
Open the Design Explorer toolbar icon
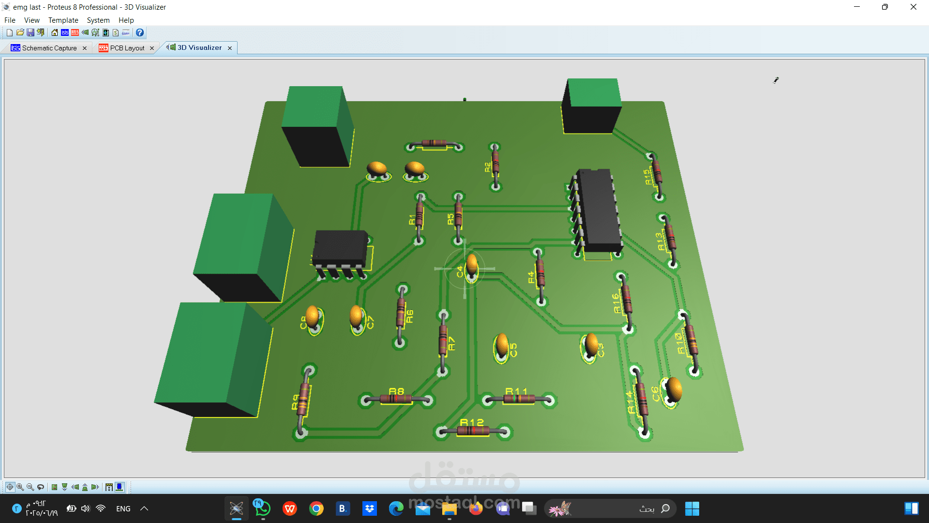[x=105, y=32]
